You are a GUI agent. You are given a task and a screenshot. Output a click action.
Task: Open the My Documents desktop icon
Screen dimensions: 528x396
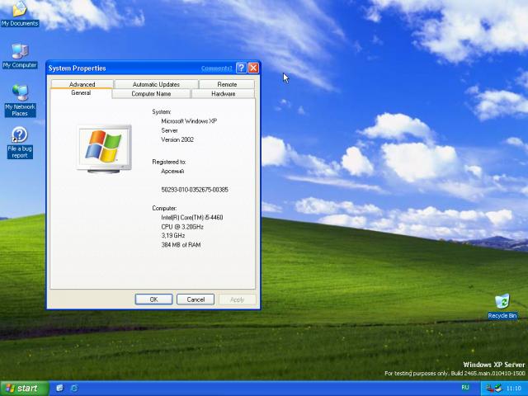click(x=20, y=13)
